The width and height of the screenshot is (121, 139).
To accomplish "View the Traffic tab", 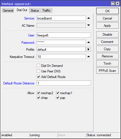I will click(46, 11).
